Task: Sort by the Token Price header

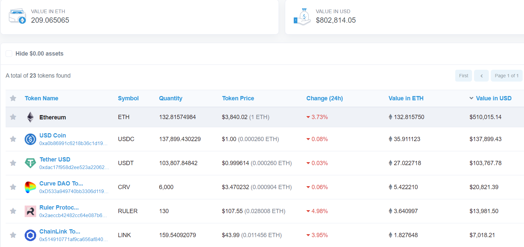Action: (x=238, y=98)
